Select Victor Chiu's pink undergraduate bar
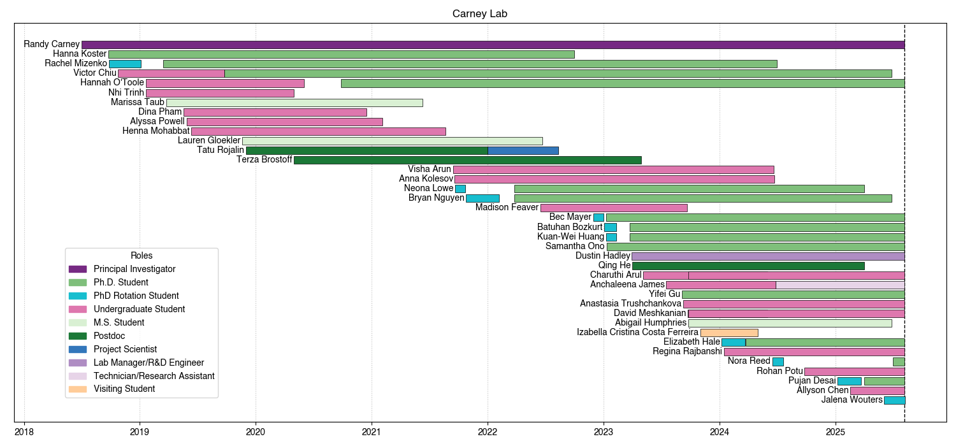The height and width of the screenshot is (446, 956). [171, 73]
